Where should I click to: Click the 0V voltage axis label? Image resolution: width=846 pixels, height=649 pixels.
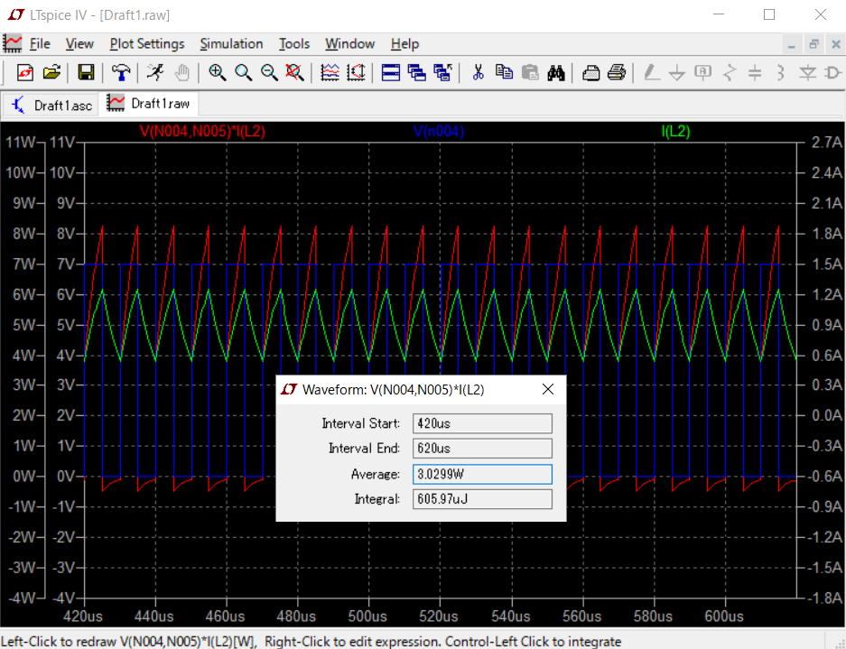(x=66, y=477)
